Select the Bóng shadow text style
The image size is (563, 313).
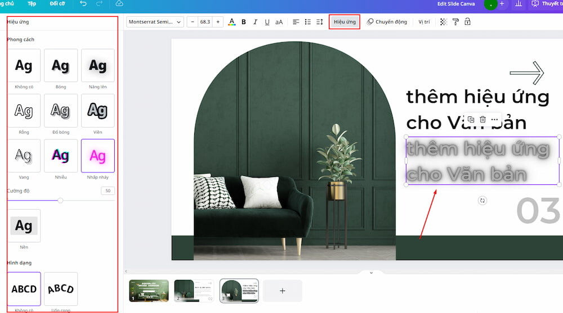tap(61, 66)
